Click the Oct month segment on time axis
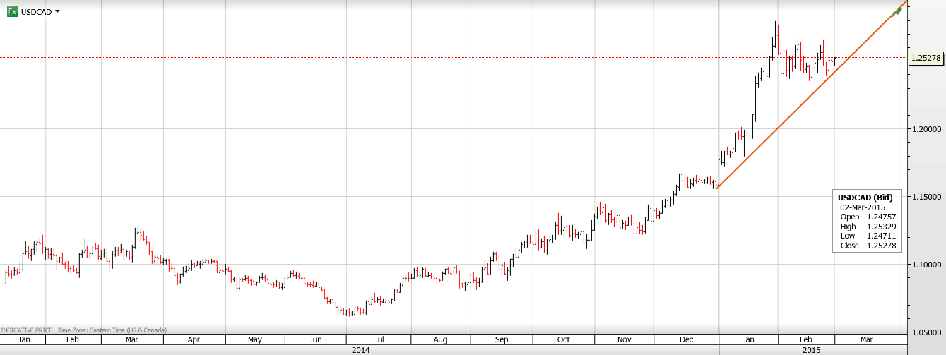Screen dimensions: 946x355 pyautogui.click(x=563, y=339)
